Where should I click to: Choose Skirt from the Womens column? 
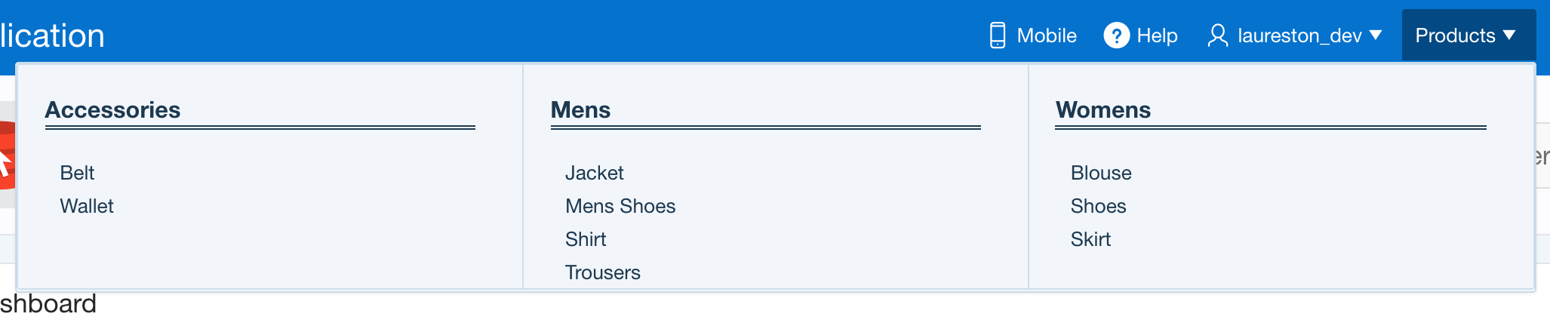click(1090, 239)
